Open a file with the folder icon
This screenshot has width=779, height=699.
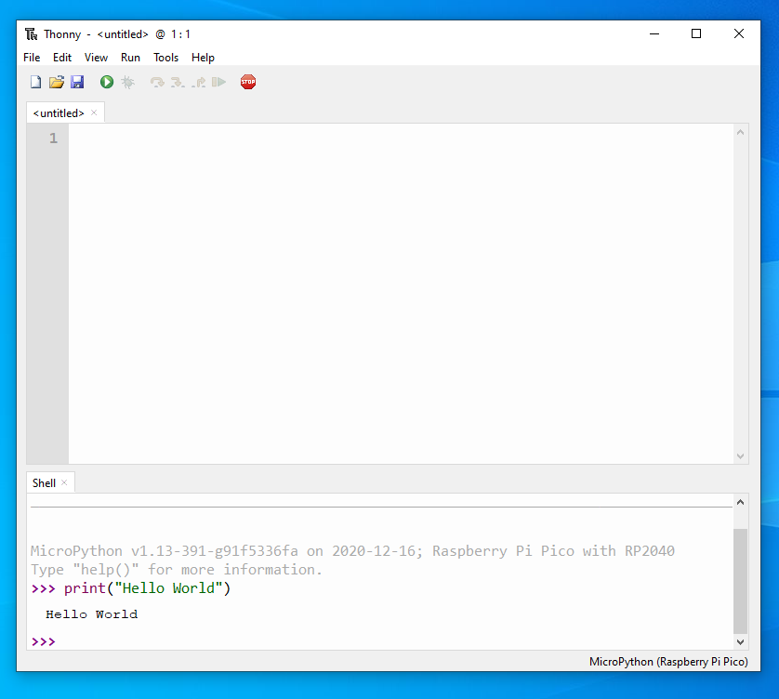(x=57, y=82)
